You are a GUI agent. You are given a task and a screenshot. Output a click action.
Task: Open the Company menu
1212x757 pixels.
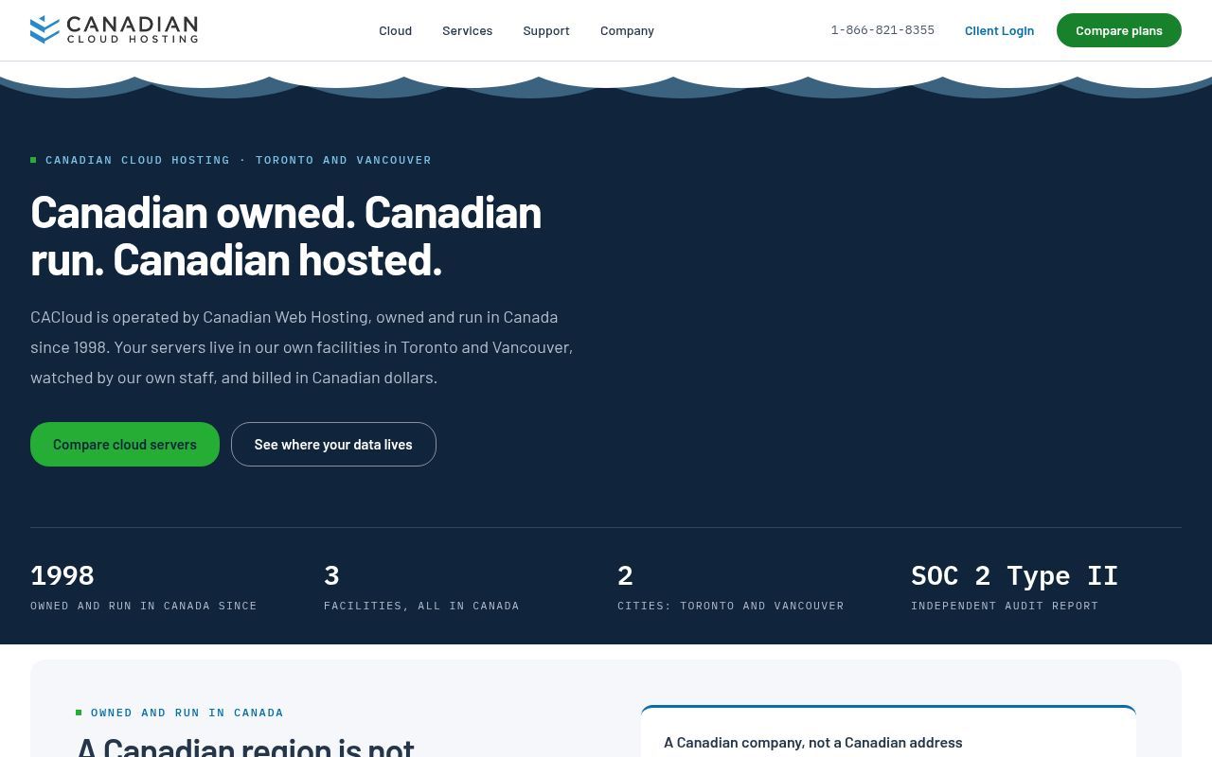[627, 30]
